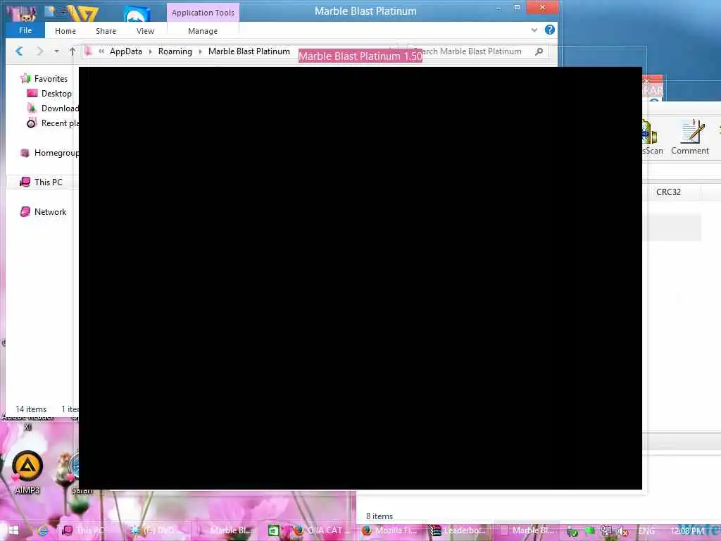Open the Manage tab under Application Tools
Screen dimensions: 721x541
[203, 31]
